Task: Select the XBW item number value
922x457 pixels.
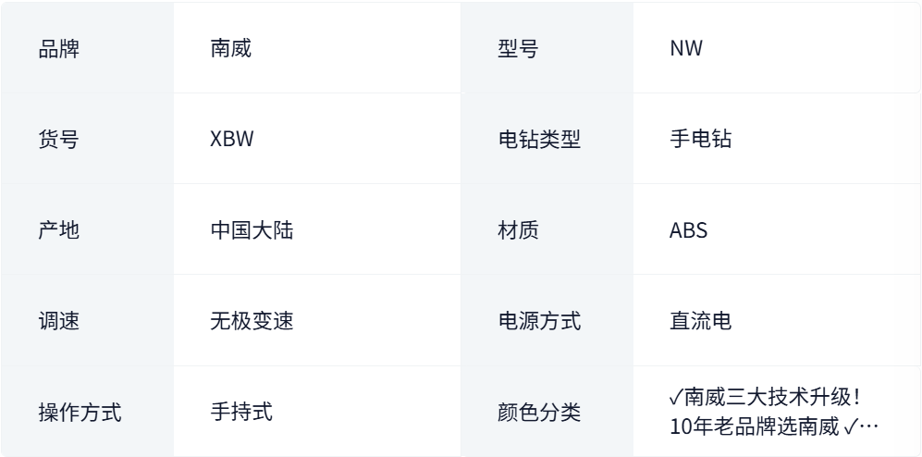Action: 232,140
